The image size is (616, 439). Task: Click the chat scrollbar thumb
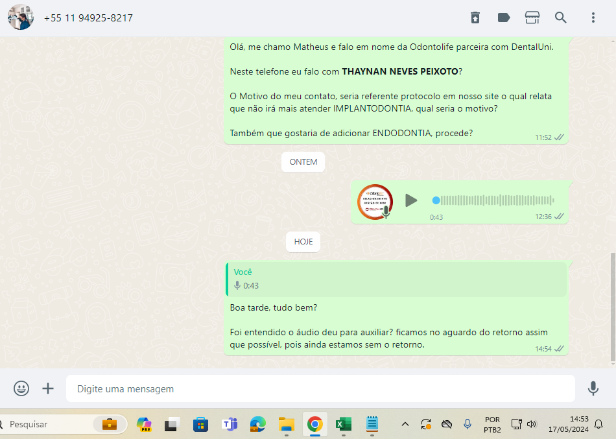coord(613,307)
